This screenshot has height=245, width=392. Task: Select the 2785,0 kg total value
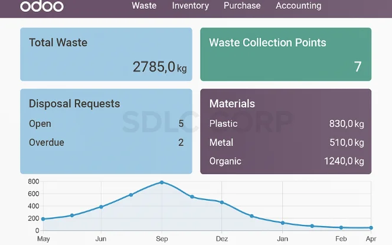click(x=159, y=67)
